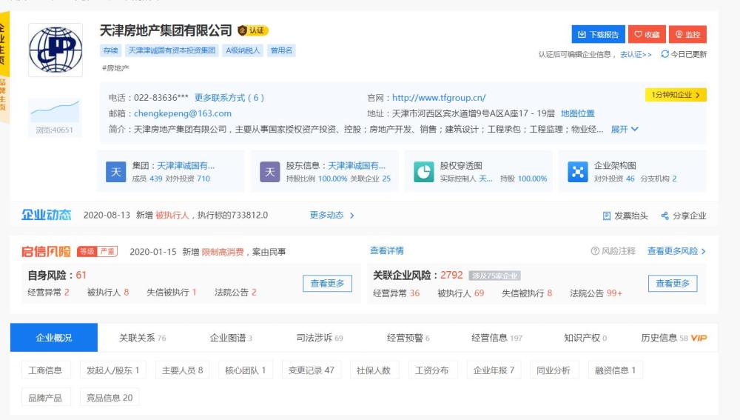Image resolution: width=740 pixels, height=420 pixels.
Task: Click the 天津津诚国有资本投资集团 tag
Action: point(172,50)
